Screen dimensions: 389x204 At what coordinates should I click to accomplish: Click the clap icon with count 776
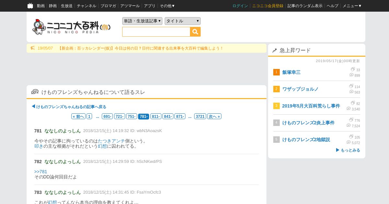point(351,120)
